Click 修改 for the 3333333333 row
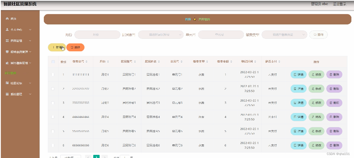Screen dimensions: 354x158 [316, 103]
